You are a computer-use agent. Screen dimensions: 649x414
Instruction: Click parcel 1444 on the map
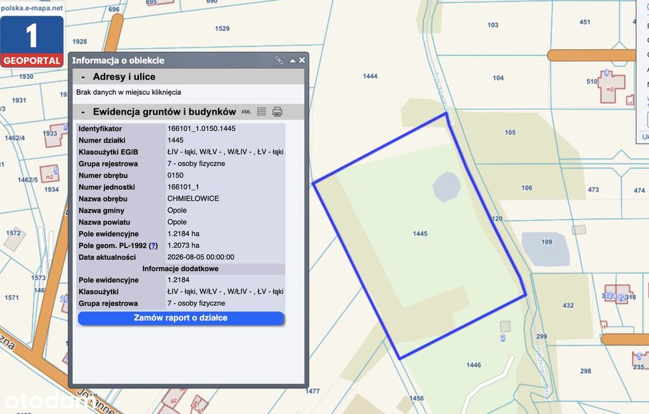[x=370, y=76]
